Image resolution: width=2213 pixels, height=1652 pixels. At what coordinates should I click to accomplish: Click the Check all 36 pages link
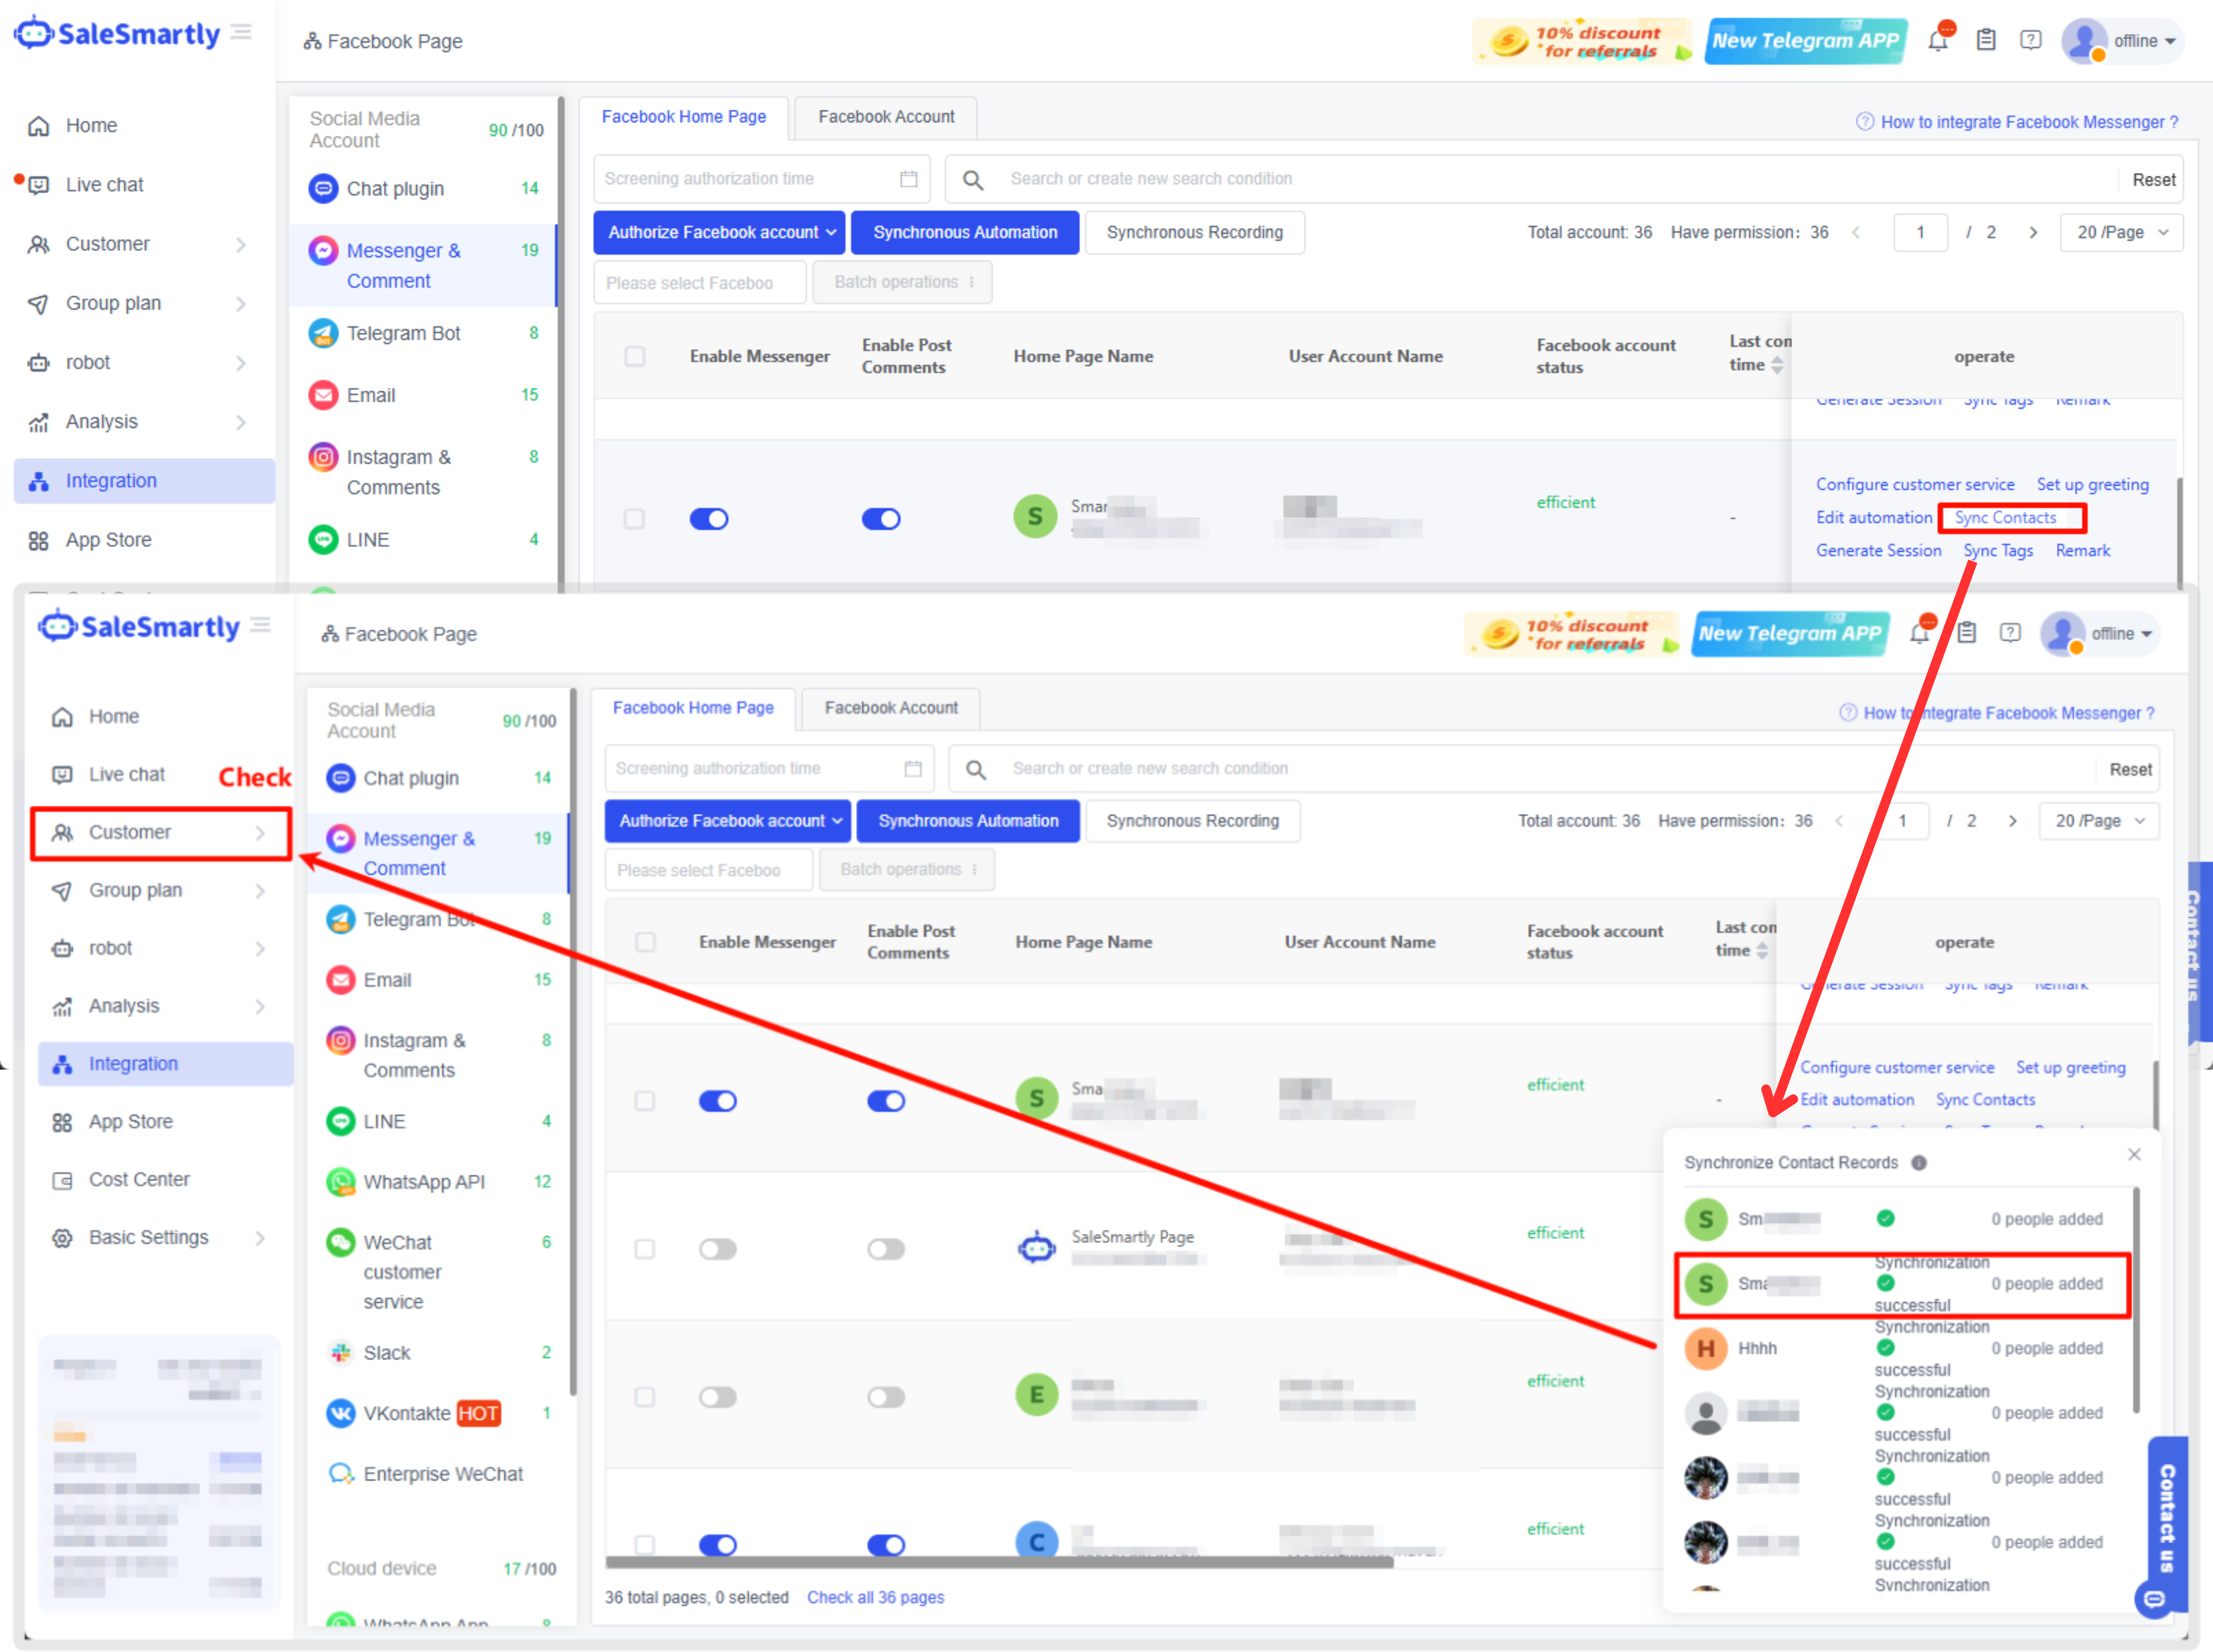point(875,1598)
